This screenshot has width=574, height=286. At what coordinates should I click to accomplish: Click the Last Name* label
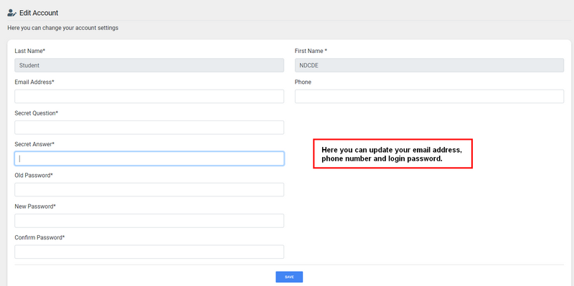(x=30, y=51)
